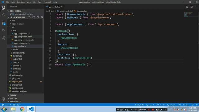Change file encoding UTF-8

point(158,105)
